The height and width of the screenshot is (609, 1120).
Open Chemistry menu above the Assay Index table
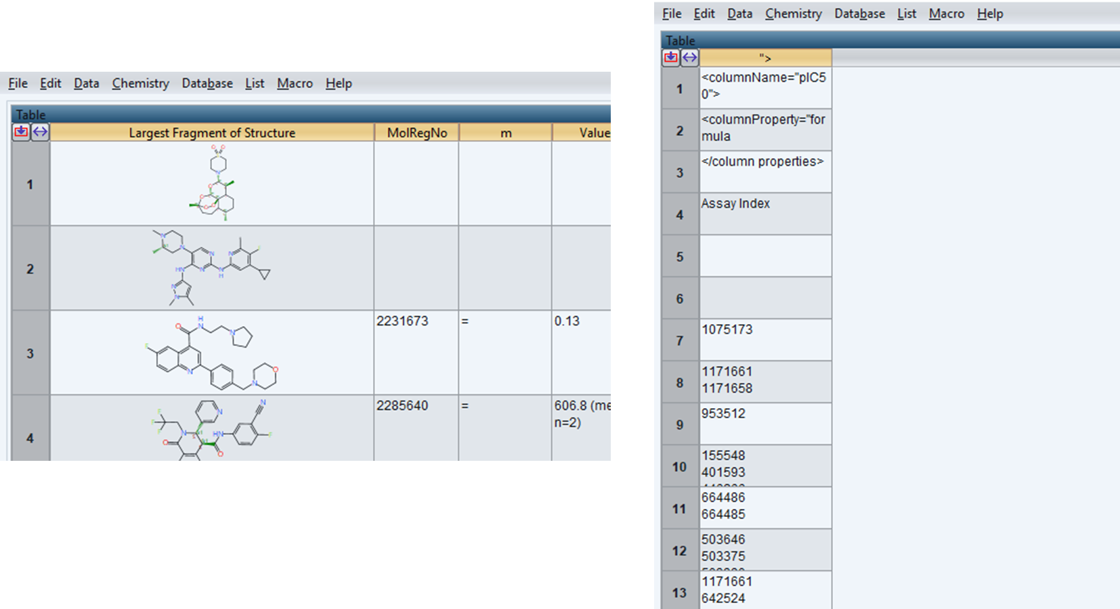[x=793, y=14]
